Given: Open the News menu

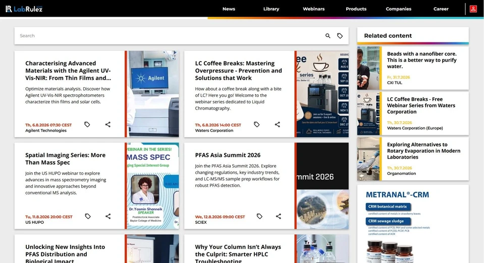Looking at the screenshot, I should coord(229,9).
